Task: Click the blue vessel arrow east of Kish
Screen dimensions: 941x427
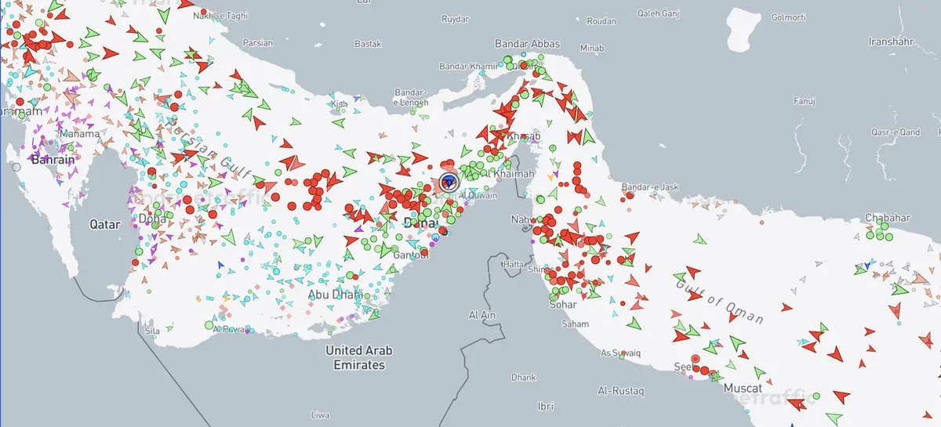Action: point(358,100)
